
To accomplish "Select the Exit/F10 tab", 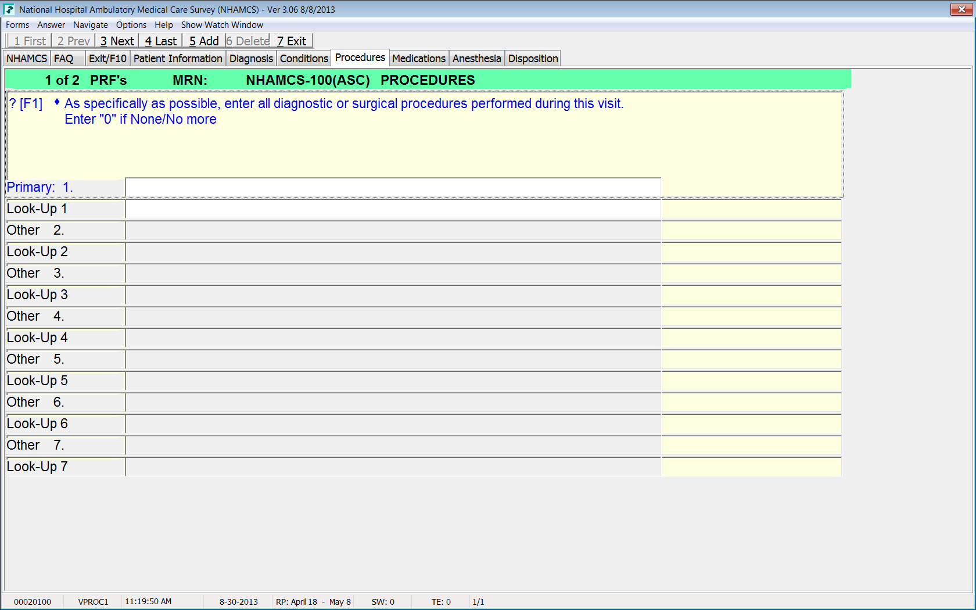I will (x=107, y=59).
